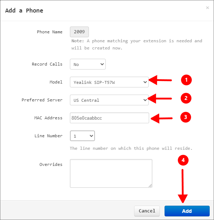Click the Phone Name field showing 2009
Screen dimensions: 214x220
[79, 32]
